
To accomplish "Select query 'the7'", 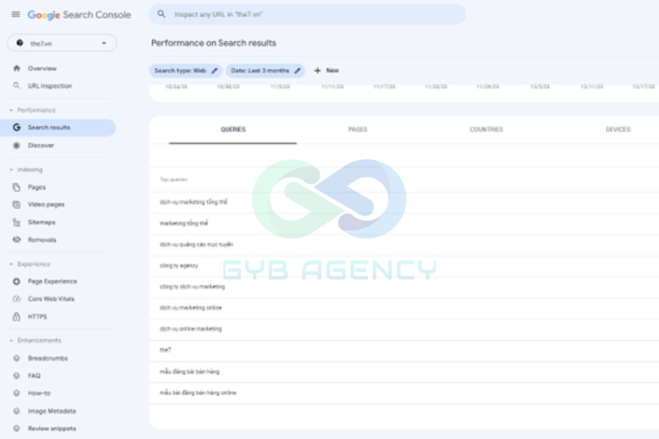I will 165,350.
